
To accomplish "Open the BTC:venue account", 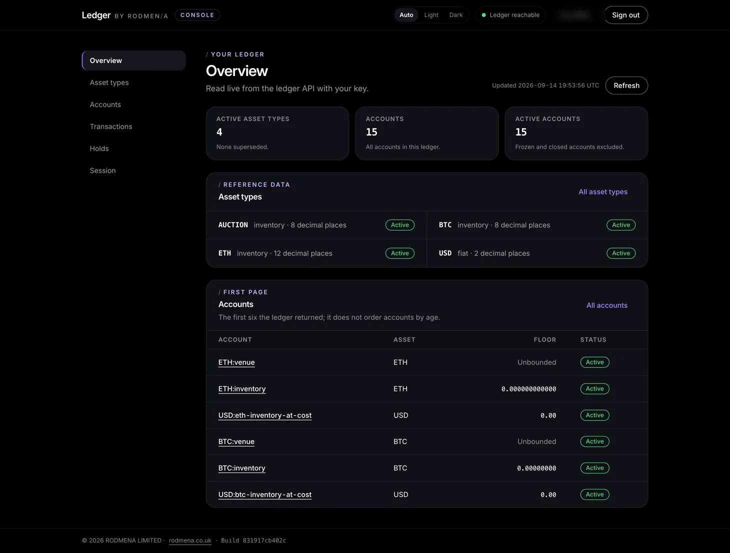I will [x=236, y=441].
